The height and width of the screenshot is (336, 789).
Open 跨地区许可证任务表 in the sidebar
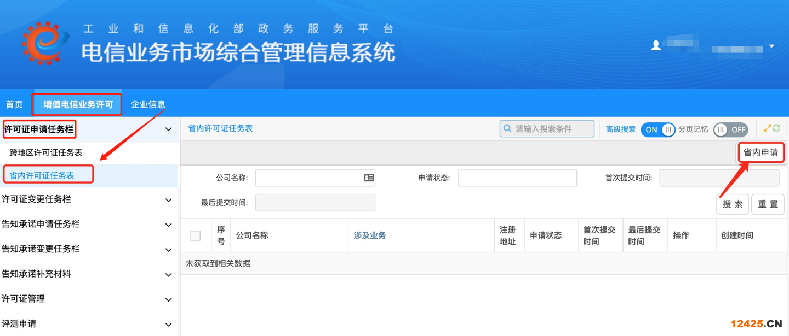pyautogui.click(x=46, y=152)
